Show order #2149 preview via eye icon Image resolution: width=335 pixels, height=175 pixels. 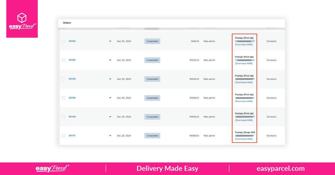[x=110, y=117]
